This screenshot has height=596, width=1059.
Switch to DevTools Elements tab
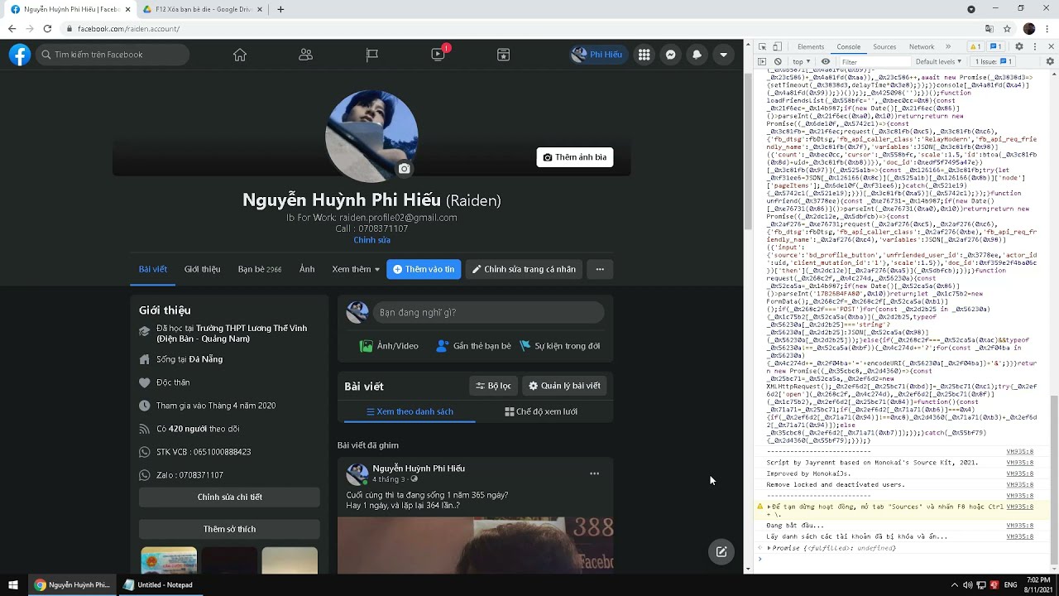[811, 46]
